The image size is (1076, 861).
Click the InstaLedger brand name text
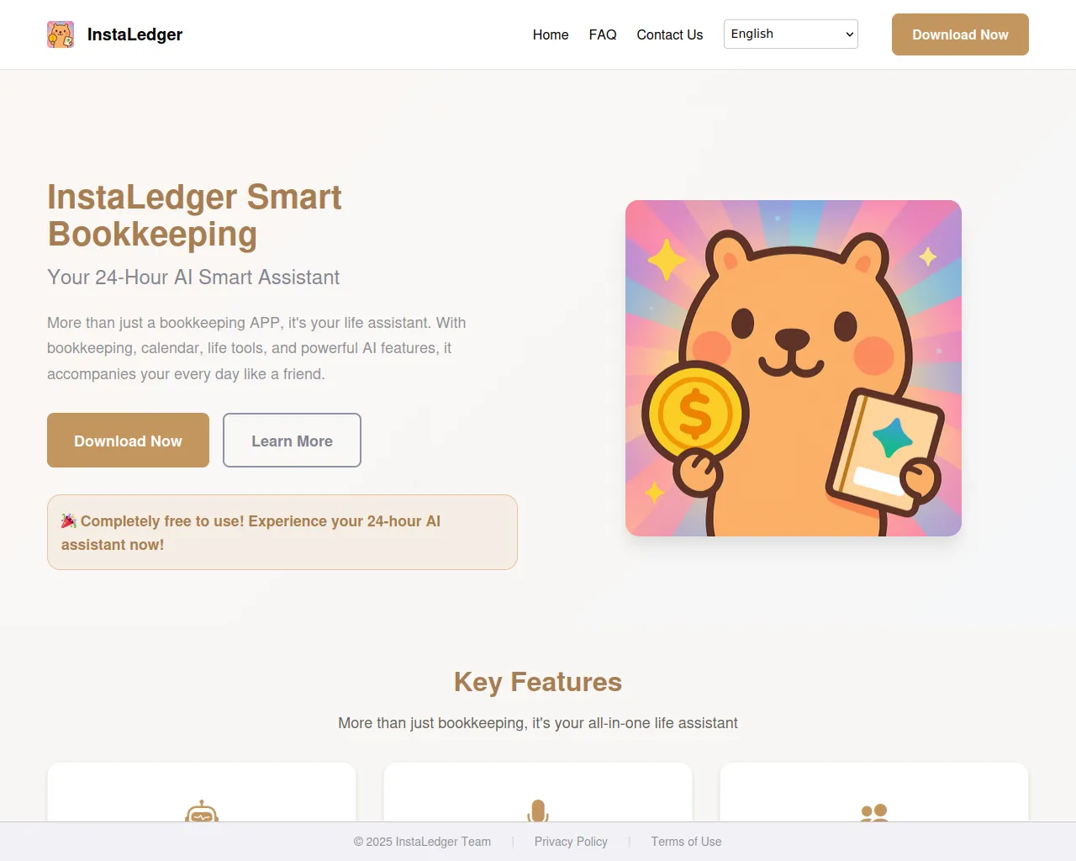[x=134, y=34]
